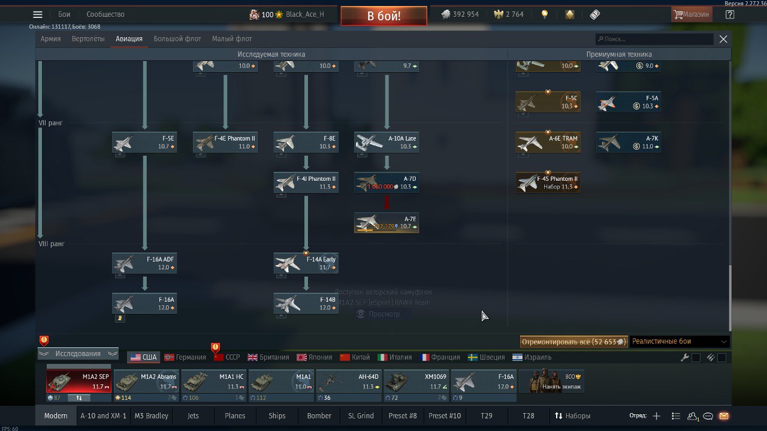Select the A-7D aircraft card
Screen dimensions: 767x431
tap(386, 183)
